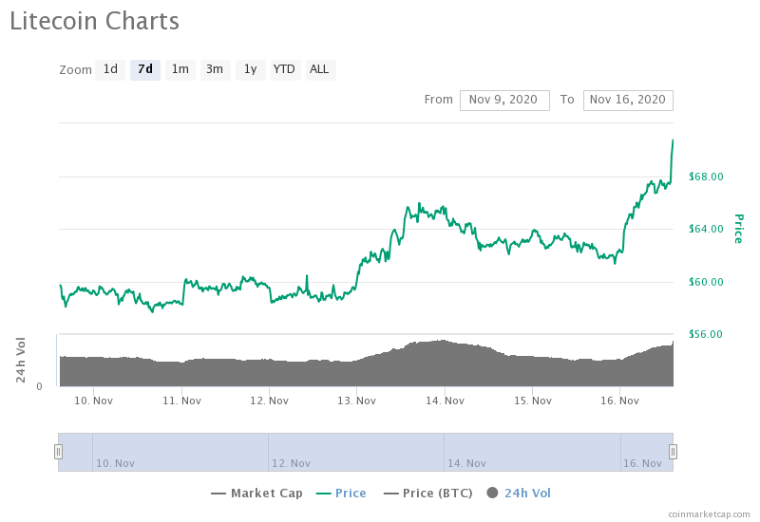The height and width of the screenshot is (522, 760).
Task: Click the 14. Nov date axis label
Action: click(445, 401)
